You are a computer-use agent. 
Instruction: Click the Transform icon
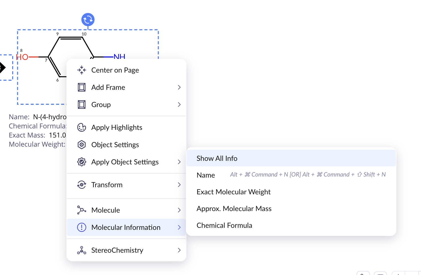click(x=81, y=185)
